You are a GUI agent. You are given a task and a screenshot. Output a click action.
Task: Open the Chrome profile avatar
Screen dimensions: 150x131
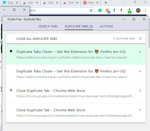(138, 10)
